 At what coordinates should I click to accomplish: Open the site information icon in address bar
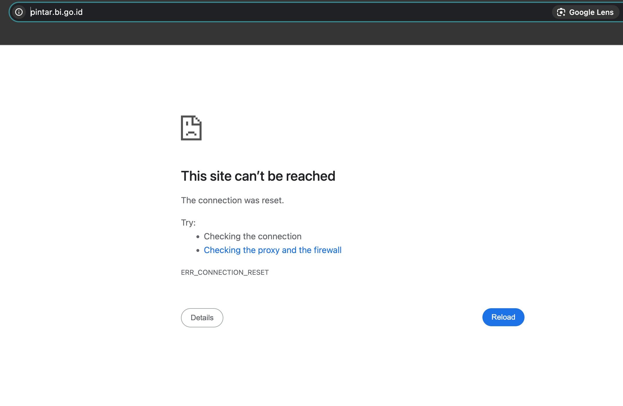(19, 12)
